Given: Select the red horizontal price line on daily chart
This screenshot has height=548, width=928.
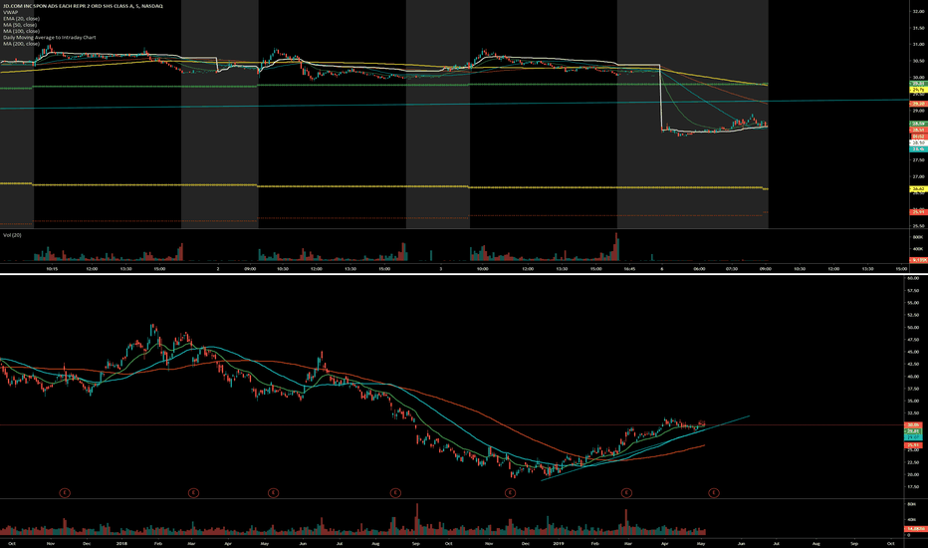Looking at the screenshot, I should coord(452,424).
